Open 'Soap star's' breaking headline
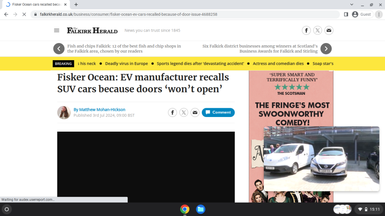385x216 pixels. 323,64
